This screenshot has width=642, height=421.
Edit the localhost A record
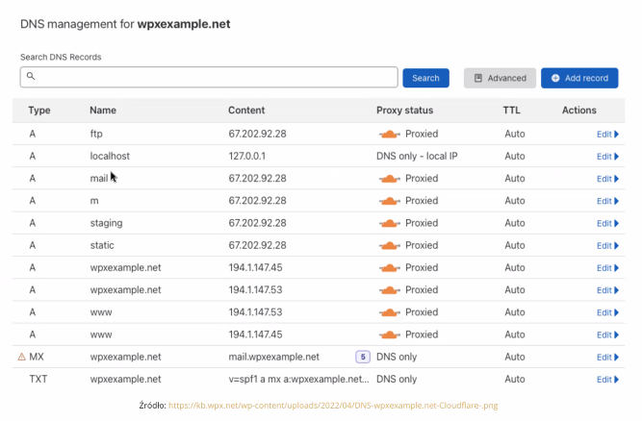(607, 157)
